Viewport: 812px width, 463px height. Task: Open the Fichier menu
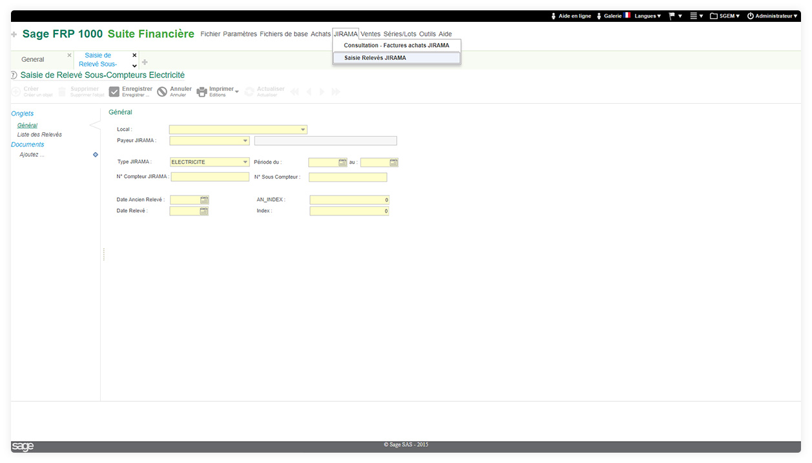click(211, 34)
